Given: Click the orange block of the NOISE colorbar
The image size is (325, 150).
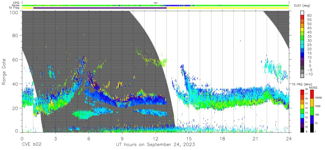Looking at the screenshot, I should 312,102.
